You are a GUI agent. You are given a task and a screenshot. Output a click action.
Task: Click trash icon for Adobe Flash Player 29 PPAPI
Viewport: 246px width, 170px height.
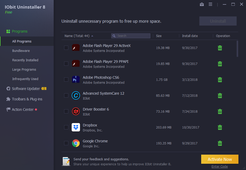tap(220, 64)
